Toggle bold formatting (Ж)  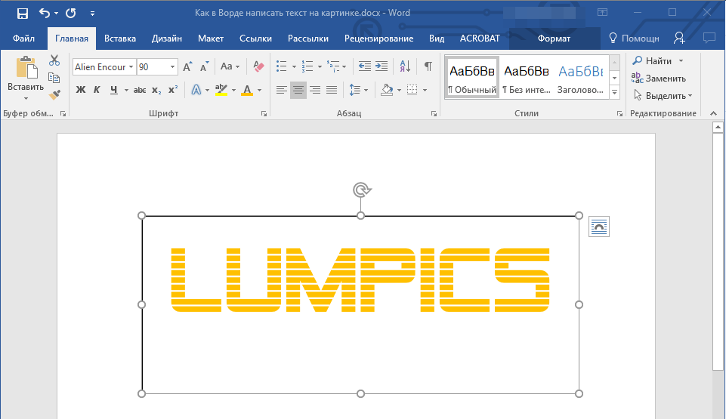coord(81,90)
